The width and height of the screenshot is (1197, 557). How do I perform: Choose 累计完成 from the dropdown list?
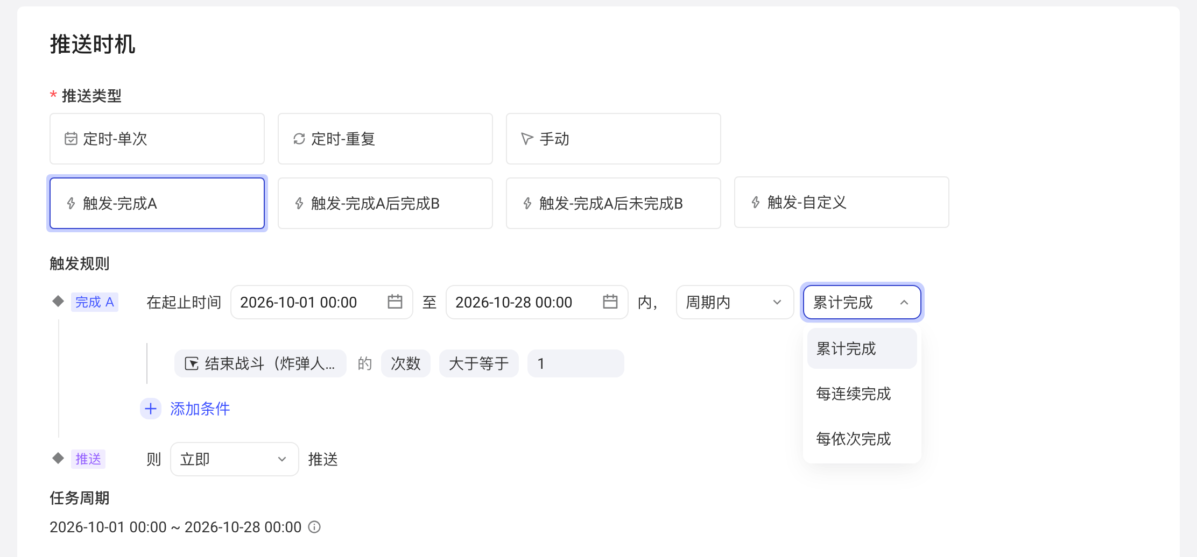point(862,348)
